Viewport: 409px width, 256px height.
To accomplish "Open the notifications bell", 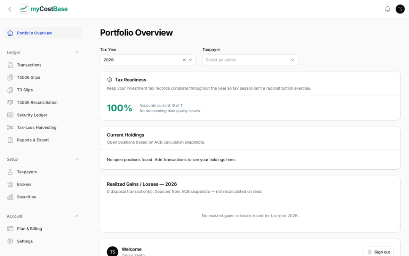I will click(x=388, y=9).
